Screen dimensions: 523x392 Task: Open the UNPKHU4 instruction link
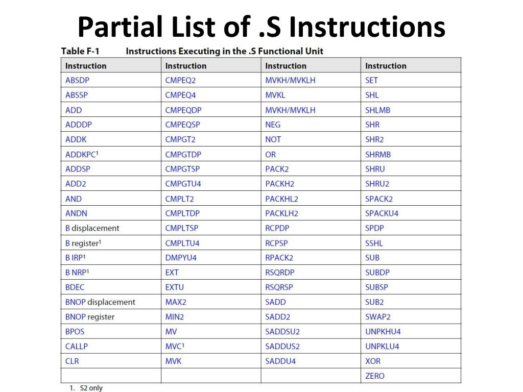[x=383, y=332]
